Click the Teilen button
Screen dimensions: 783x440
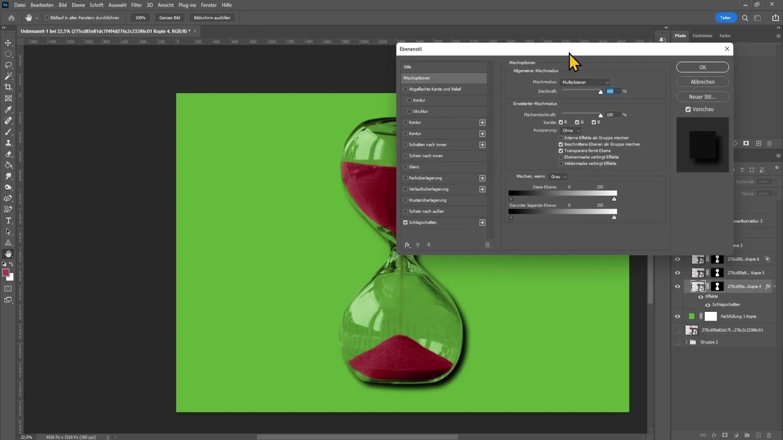tap(725, 18)
